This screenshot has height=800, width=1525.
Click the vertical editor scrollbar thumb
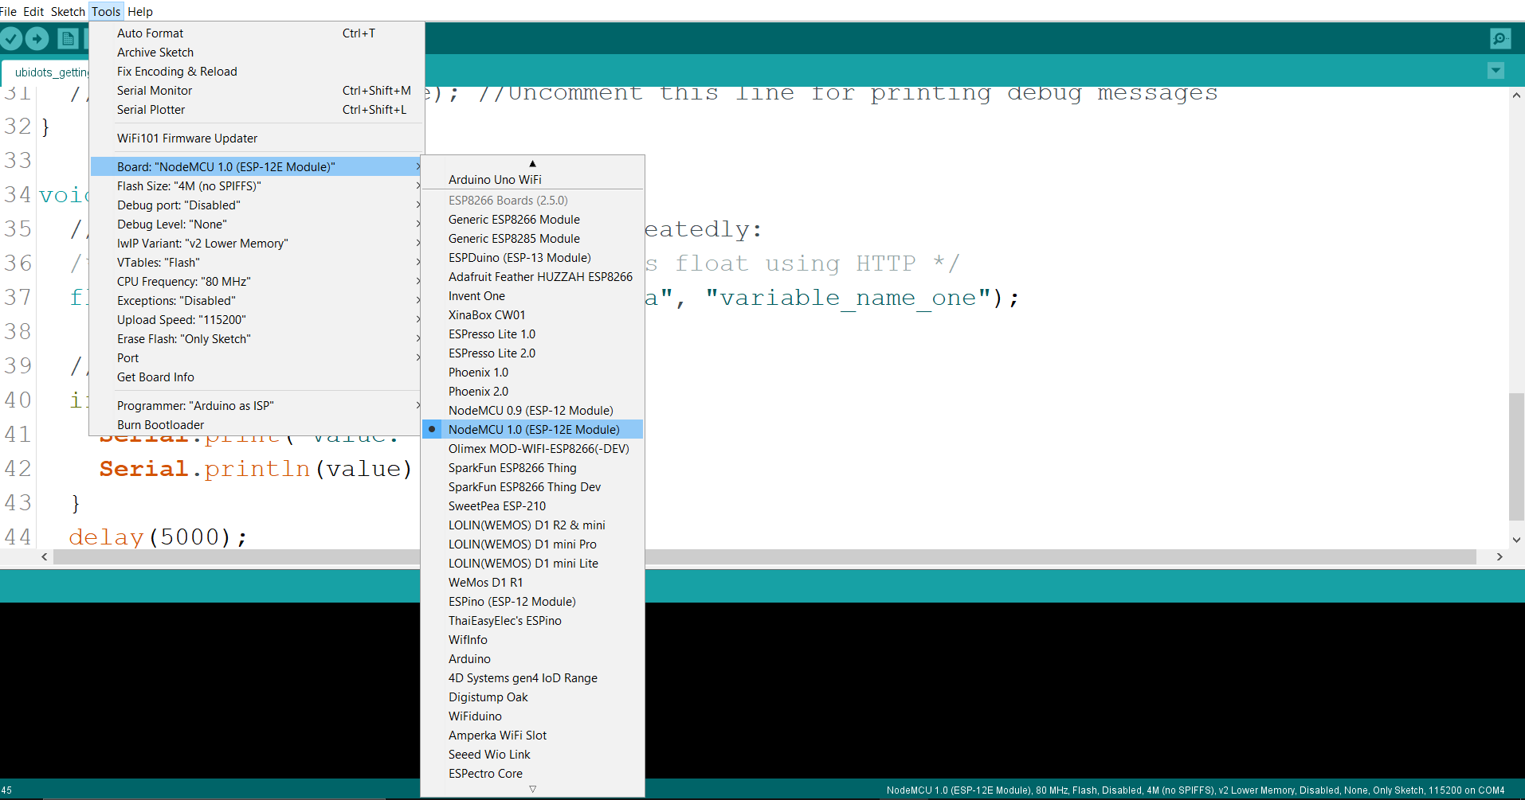coord(1516,457)
